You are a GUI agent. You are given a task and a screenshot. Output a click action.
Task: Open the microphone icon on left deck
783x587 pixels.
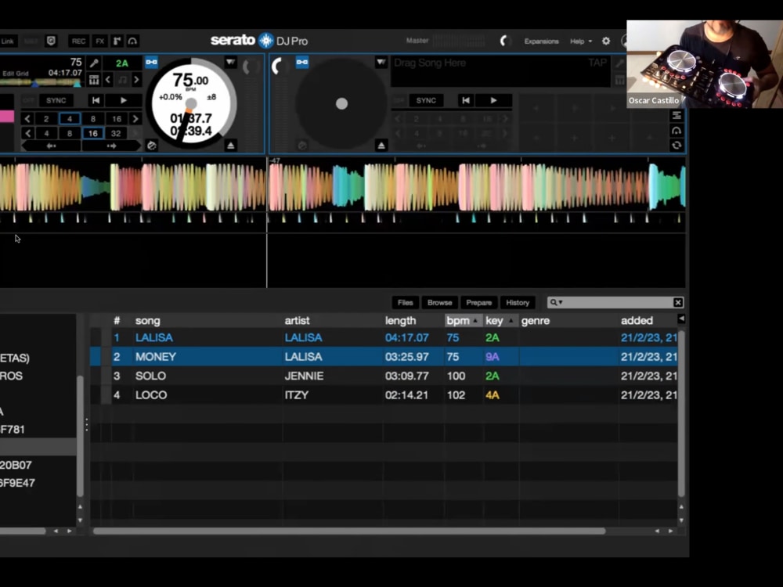tap(94, 63)
